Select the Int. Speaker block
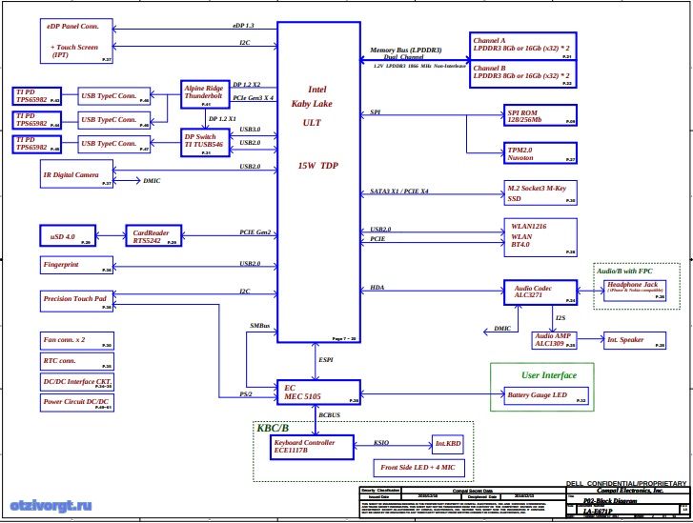Viewport: 693px width, 523px height. pos(635,340)
